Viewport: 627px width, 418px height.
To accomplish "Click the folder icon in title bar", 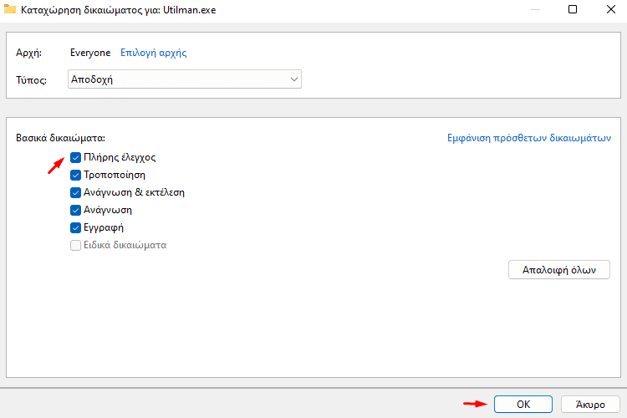I will [9, 9].
